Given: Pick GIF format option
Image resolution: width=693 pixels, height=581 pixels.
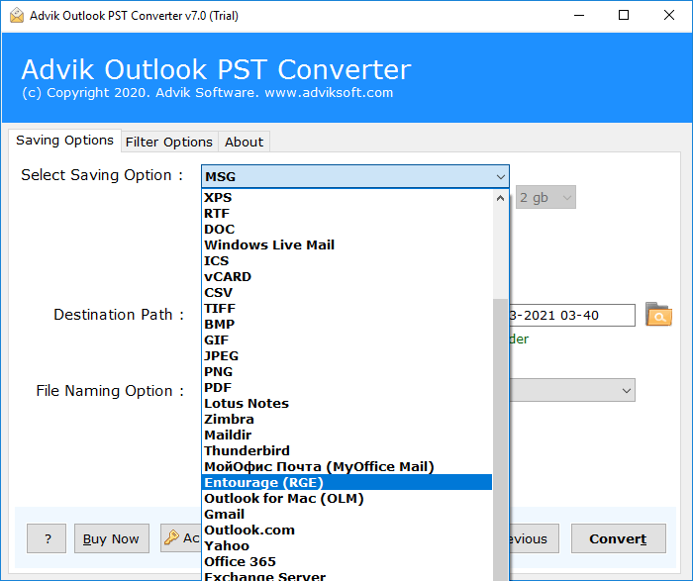Looking at the screenshot, I should (x=346, y=340).
